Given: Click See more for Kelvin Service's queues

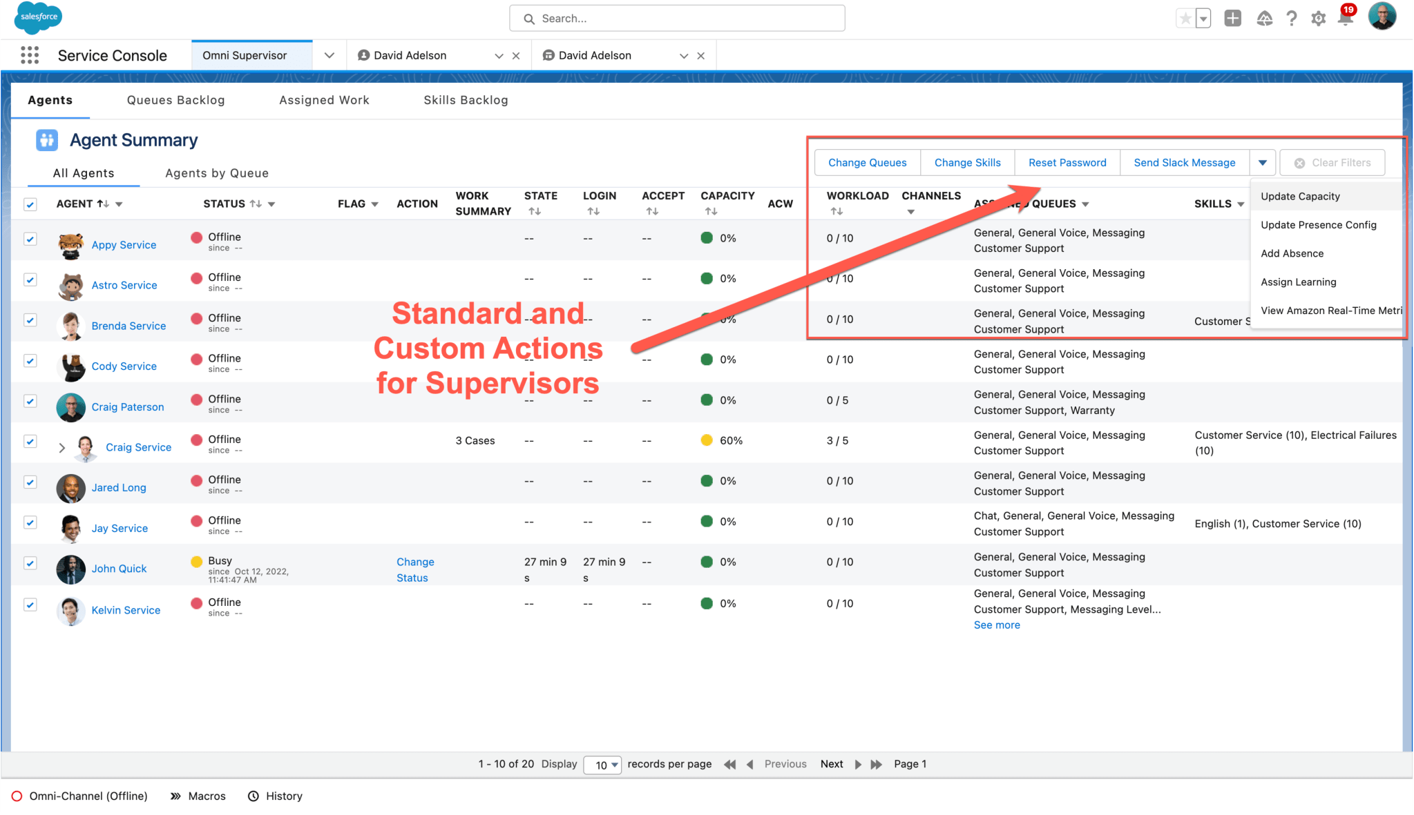Looking at the screenshot, I should [x=997, y=625].
